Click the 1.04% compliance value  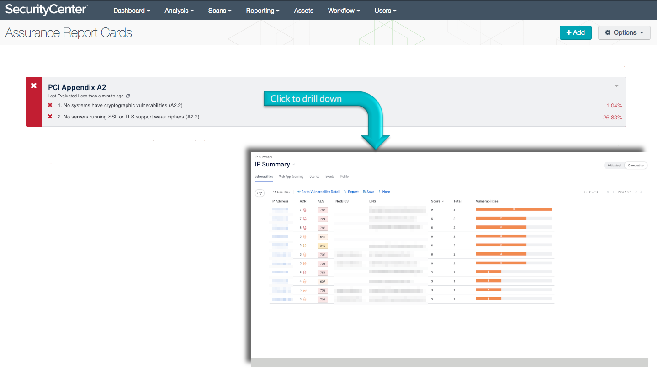click(x=614, y=106)
